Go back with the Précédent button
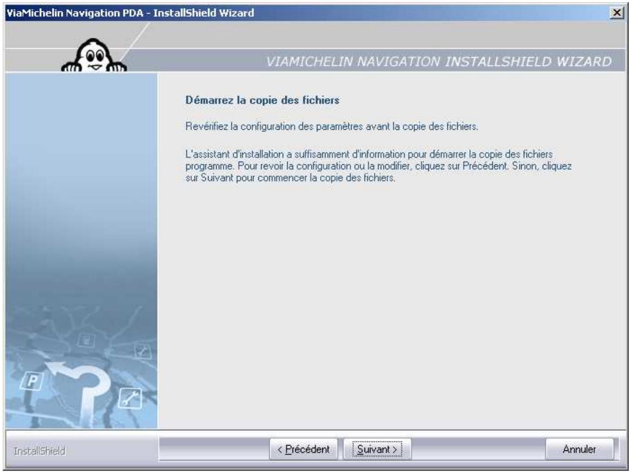 click(x=303, y=449)
